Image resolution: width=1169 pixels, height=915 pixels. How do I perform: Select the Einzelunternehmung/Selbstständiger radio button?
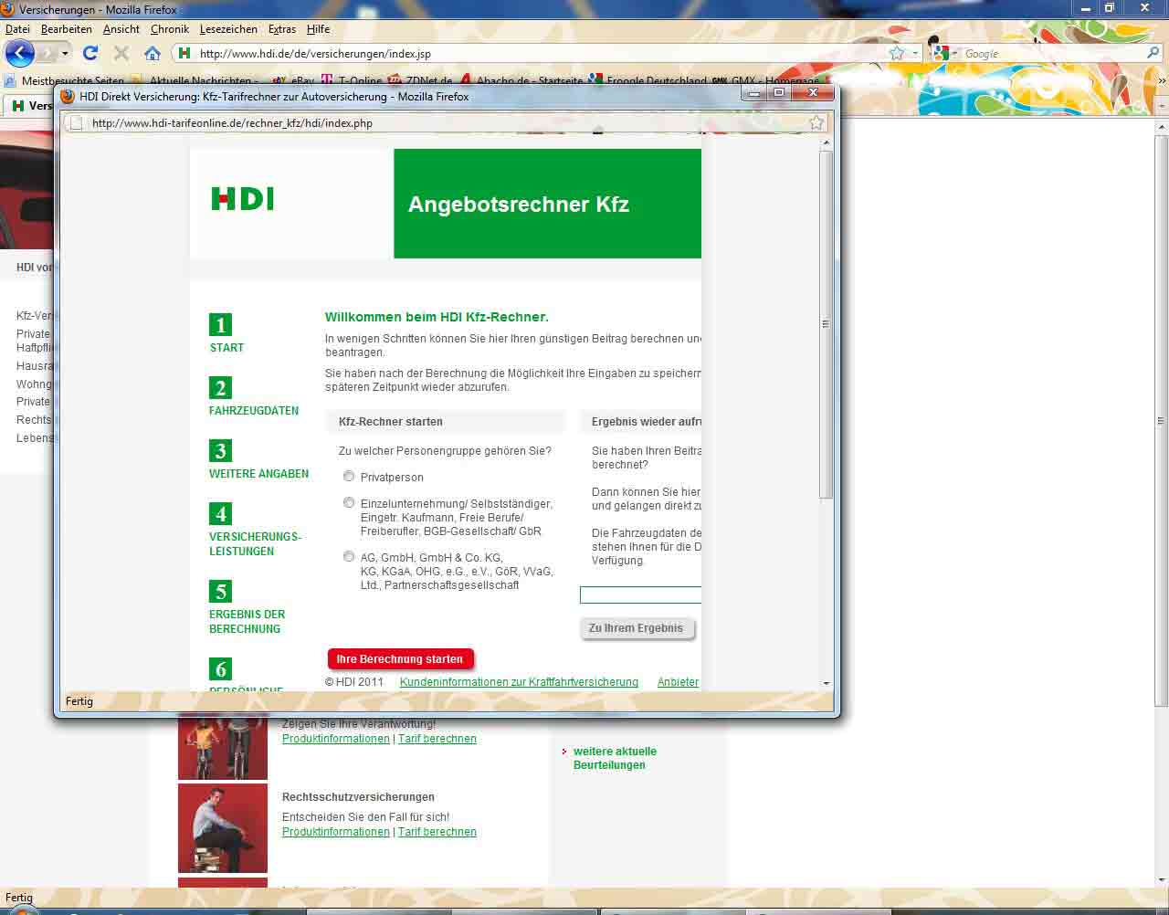tap(349, 502)
